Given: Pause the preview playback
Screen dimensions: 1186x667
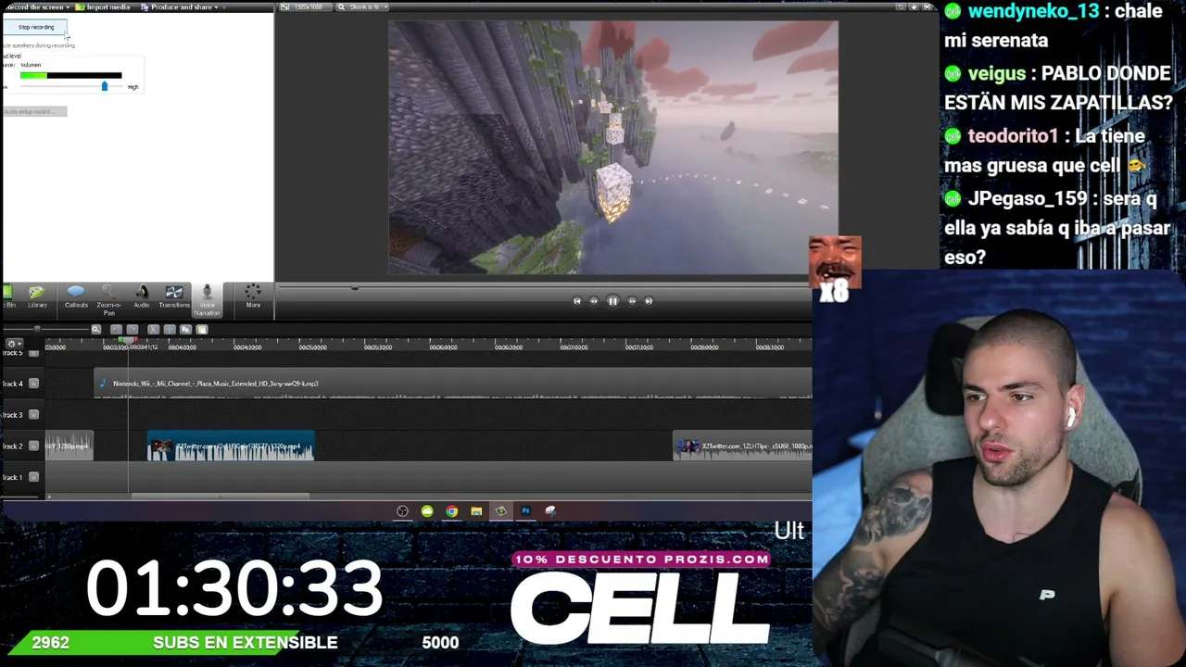Looking at the screenshot, I should pyautogui.click(x=612, y=300).
